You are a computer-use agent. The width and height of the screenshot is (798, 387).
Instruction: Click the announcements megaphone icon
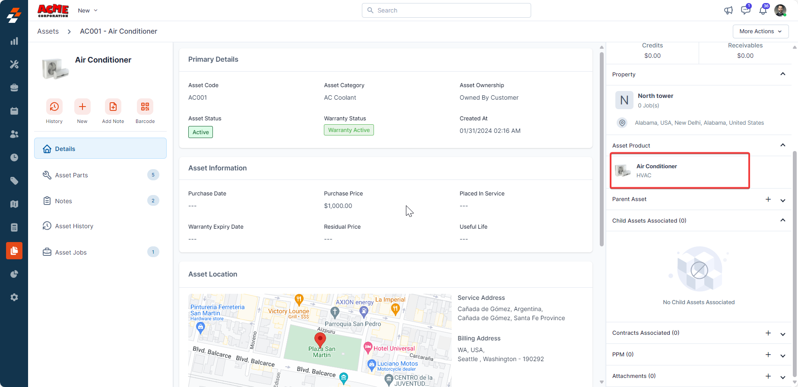(x=728, y=10)
